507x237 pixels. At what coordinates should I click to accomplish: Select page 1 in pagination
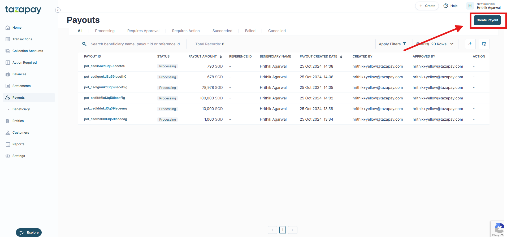(x=283, y=230)
